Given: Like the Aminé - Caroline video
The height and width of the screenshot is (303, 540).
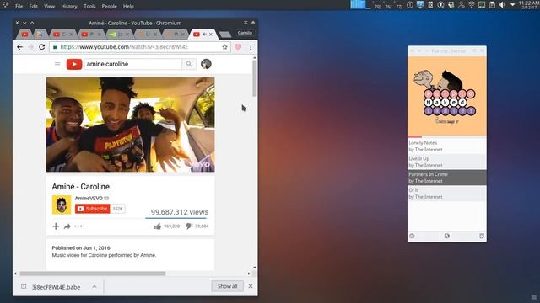Looking at the screenshot, I should (158, 226).
